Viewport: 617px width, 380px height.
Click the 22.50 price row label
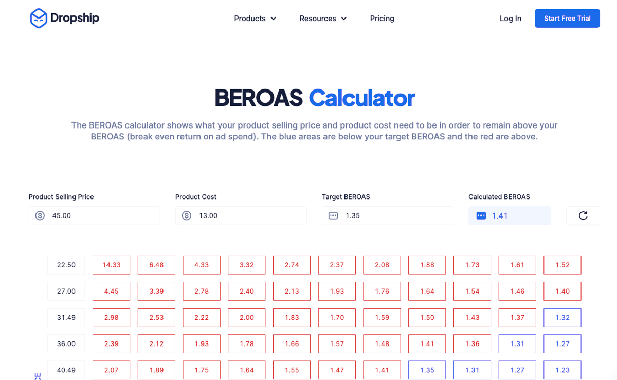click(66, 265)
